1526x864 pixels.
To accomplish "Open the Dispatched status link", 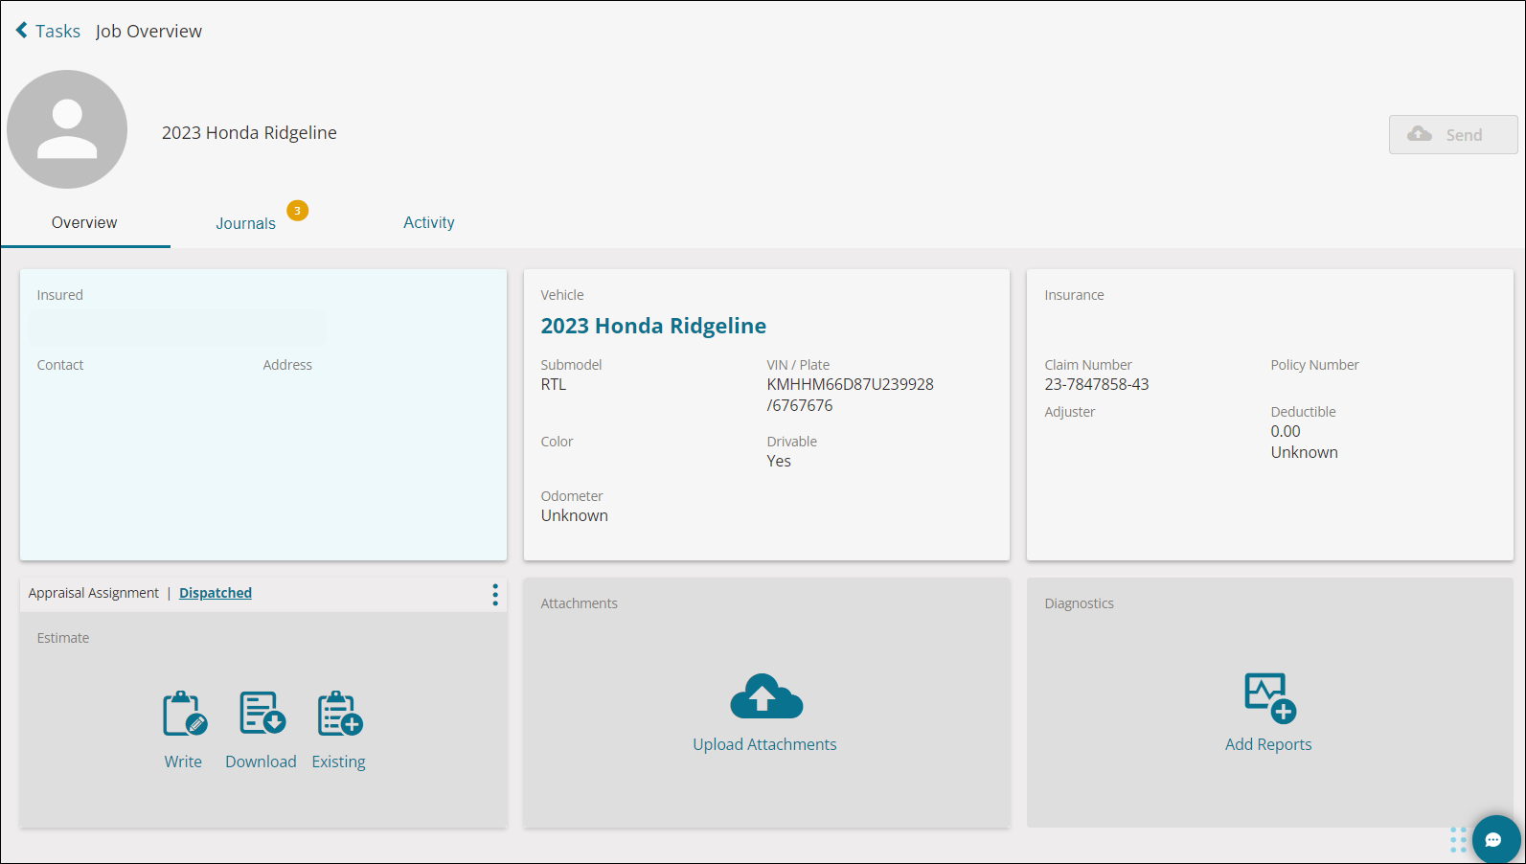I will [x=216, y=593].
